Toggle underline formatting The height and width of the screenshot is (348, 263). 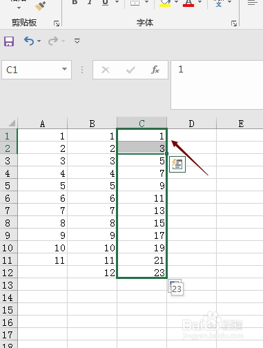coord(105,2)
